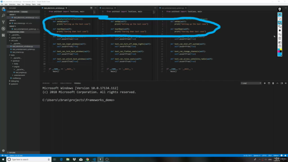The width and height of the screenshot is (288, 162).
Task: Select the cursor pointer tool in annotation toolbar
Action: tap(279, 18)
